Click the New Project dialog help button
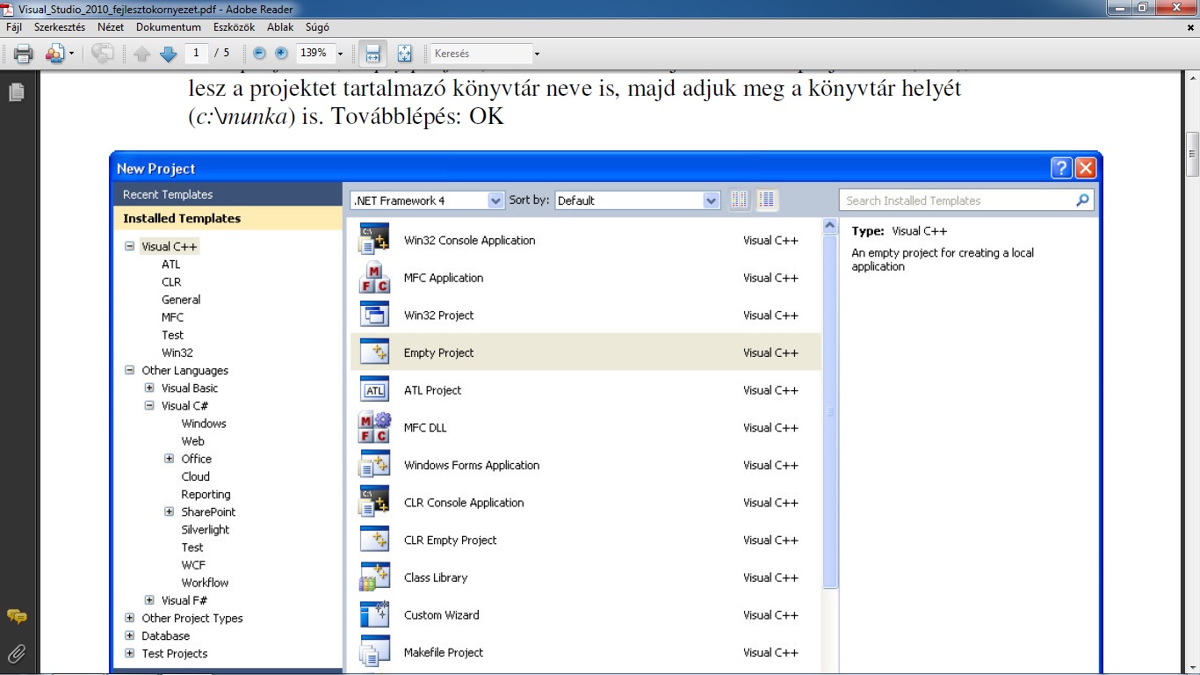 [x=1061, y=169]
